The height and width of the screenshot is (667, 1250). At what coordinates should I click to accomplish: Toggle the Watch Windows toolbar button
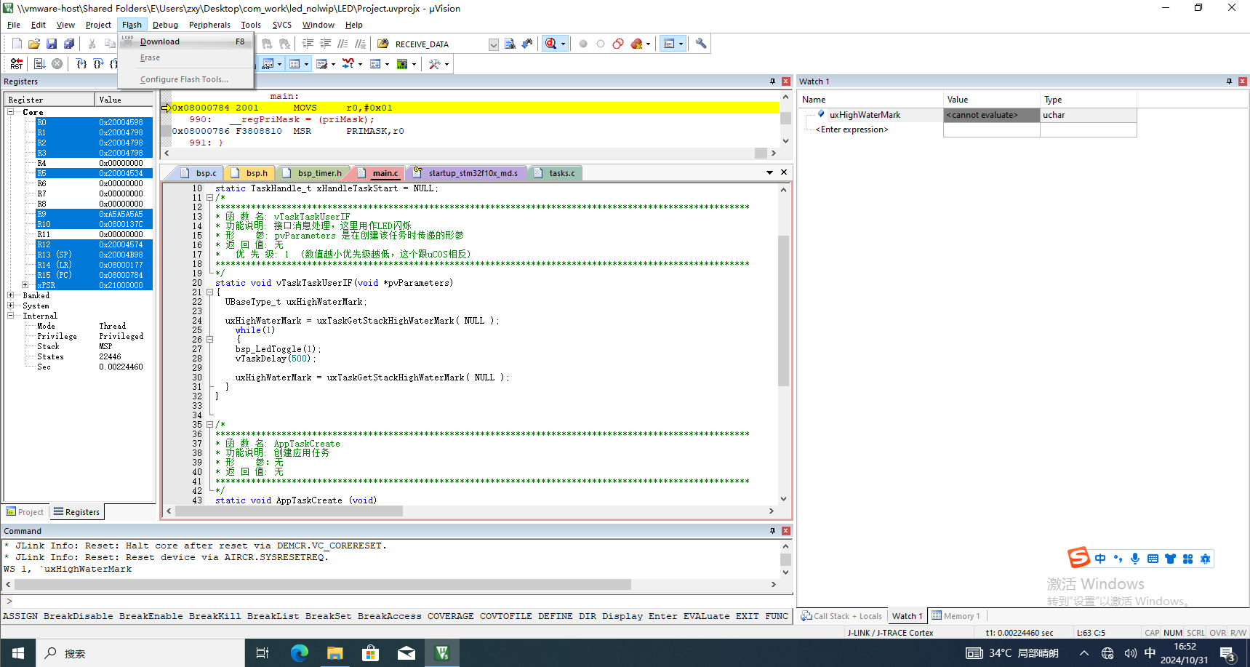[x=268, y=64]
